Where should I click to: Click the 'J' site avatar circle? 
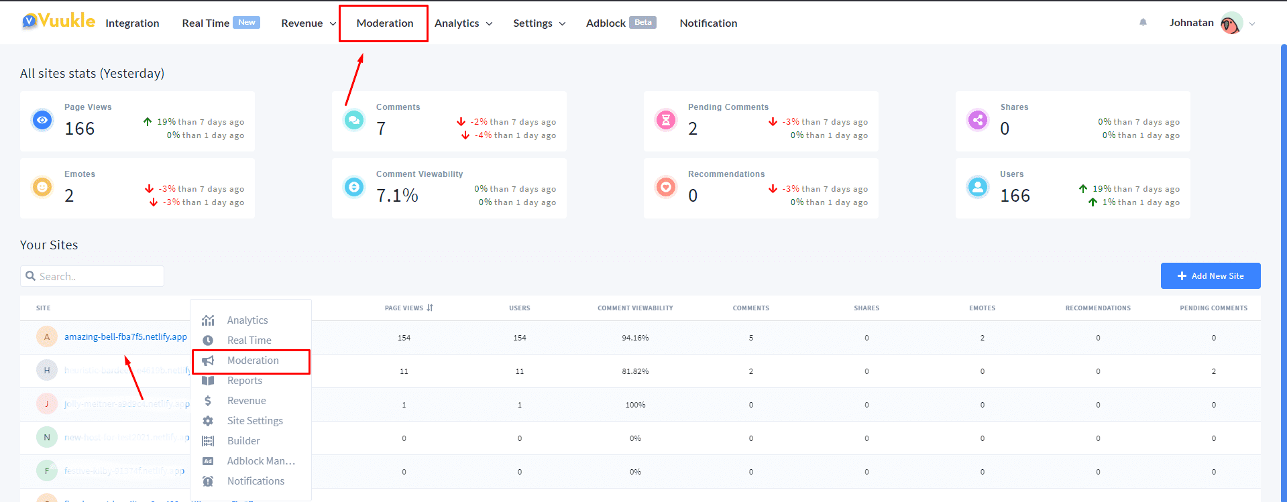47,404
